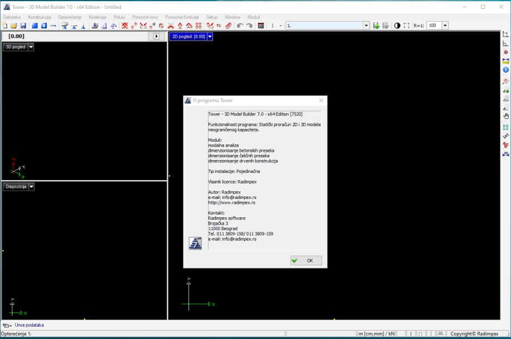The image size is (511, 339).
Task: Click the scale value field showing 100
Action: coord(434,26)
